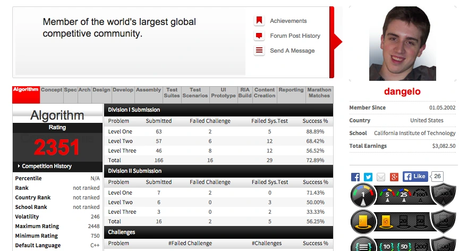The width and height of the screenshot is (459, 251).
Task: Click the shield badge in the top hat row
Action: coord(444,221)
